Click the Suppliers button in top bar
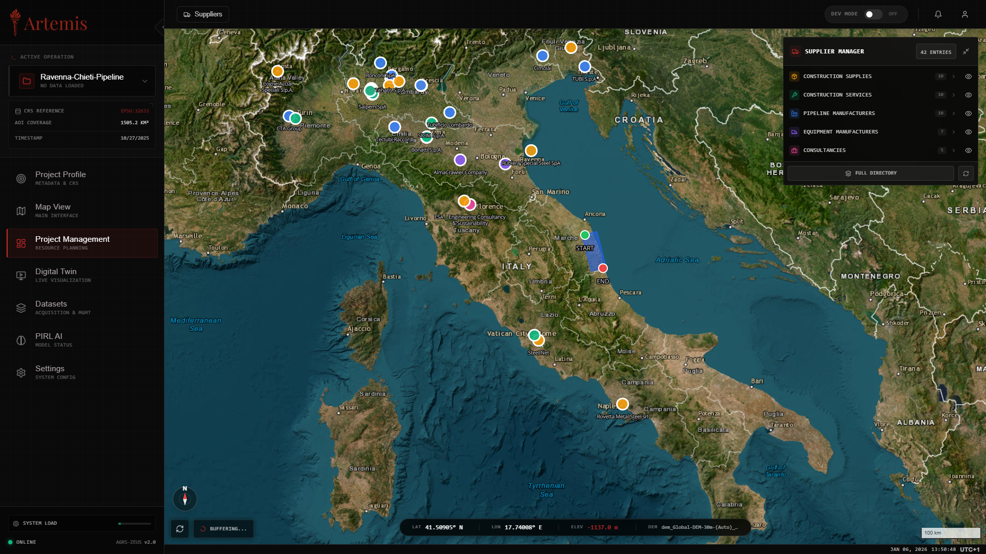This screenshot has width=986, height=554. (203, 14)
